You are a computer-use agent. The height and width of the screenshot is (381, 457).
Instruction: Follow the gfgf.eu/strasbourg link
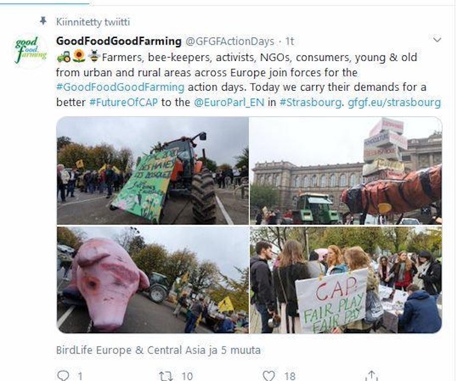click(x=394, y=102)
